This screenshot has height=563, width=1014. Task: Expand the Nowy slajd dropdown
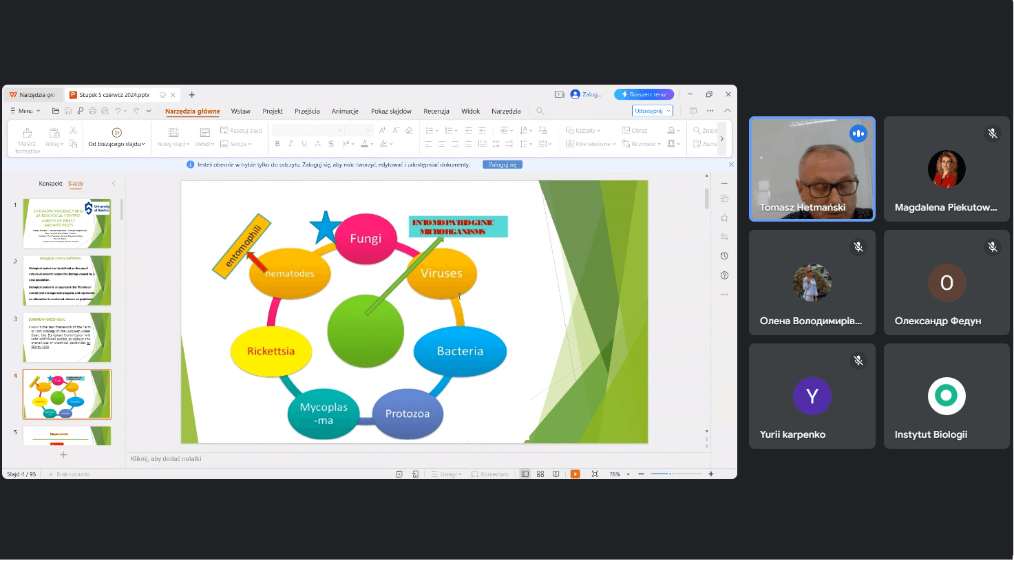pos(173,144)
